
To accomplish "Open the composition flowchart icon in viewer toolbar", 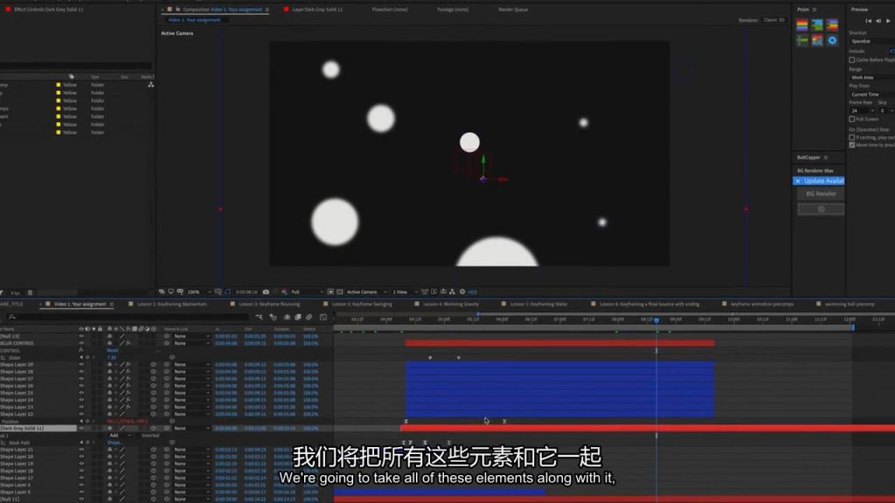I will tap(452, 292).
